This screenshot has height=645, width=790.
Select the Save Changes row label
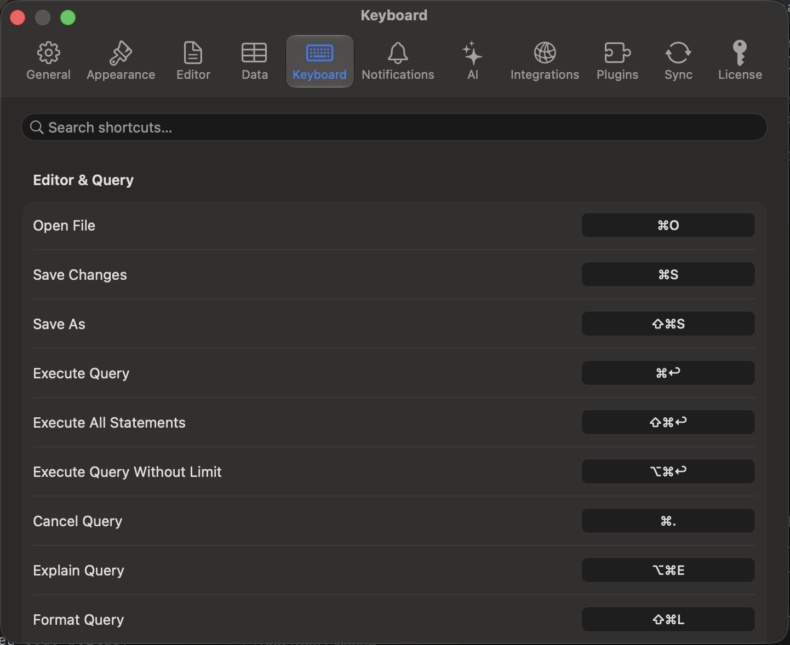click(x=80, y=275)
